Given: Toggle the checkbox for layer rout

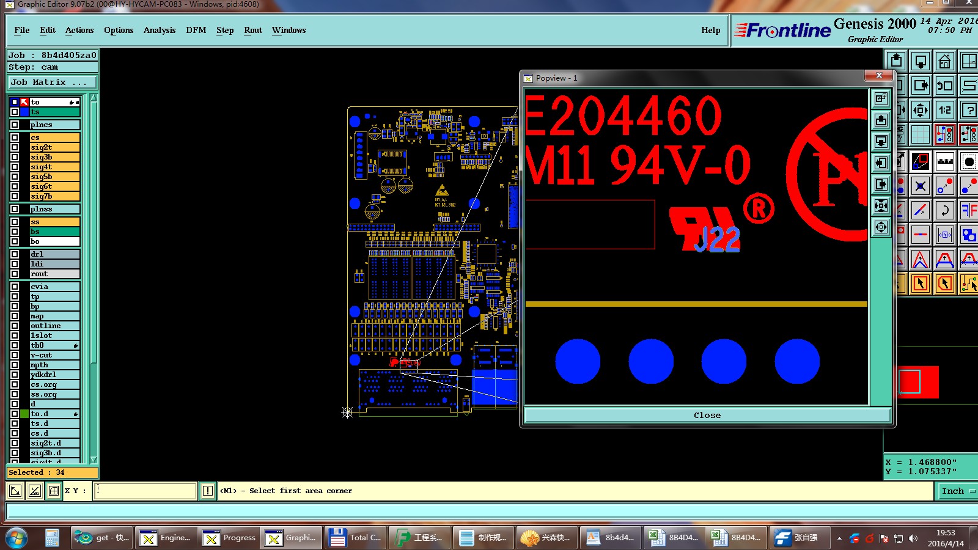Looking at the screenshot, I should (x=15, y=274).
